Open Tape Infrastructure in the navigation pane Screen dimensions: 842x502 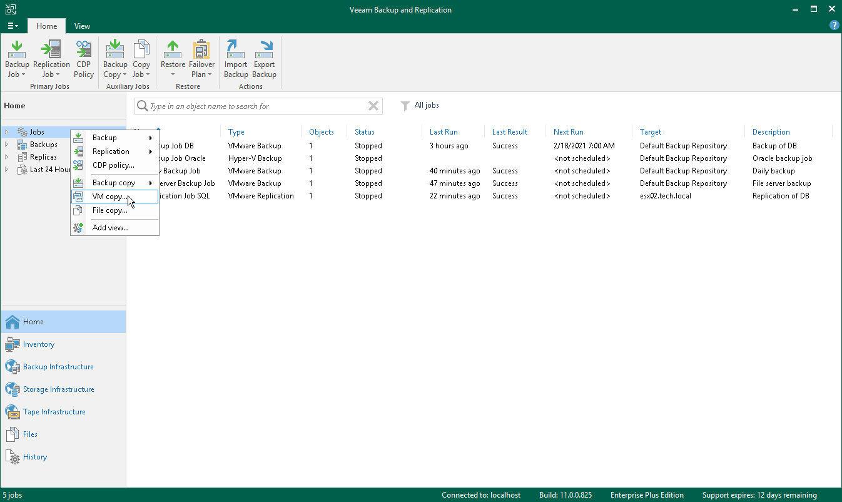tap(54, 412)
